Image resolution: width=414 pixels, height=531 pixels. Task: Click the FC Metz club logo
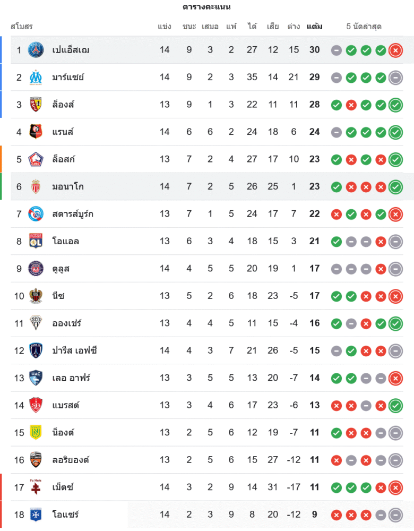36,487
